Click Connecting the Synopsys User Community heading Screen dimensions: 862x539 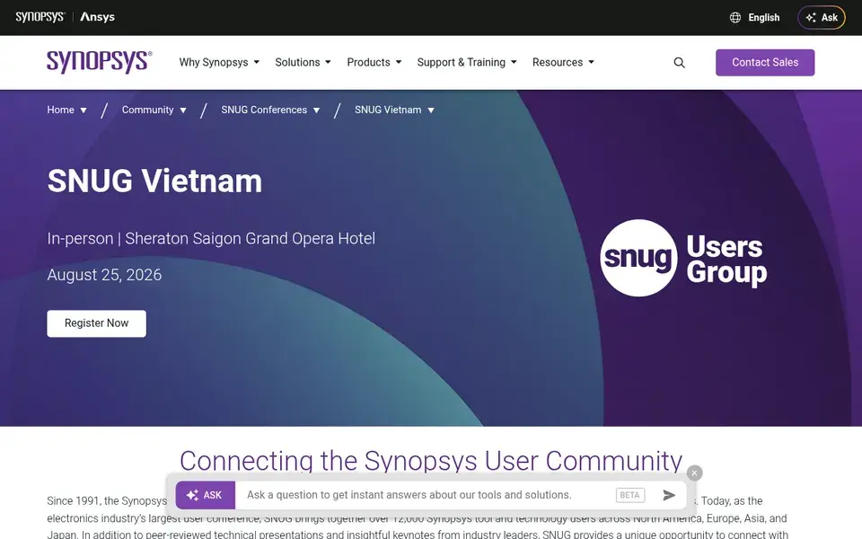[431, 461]
